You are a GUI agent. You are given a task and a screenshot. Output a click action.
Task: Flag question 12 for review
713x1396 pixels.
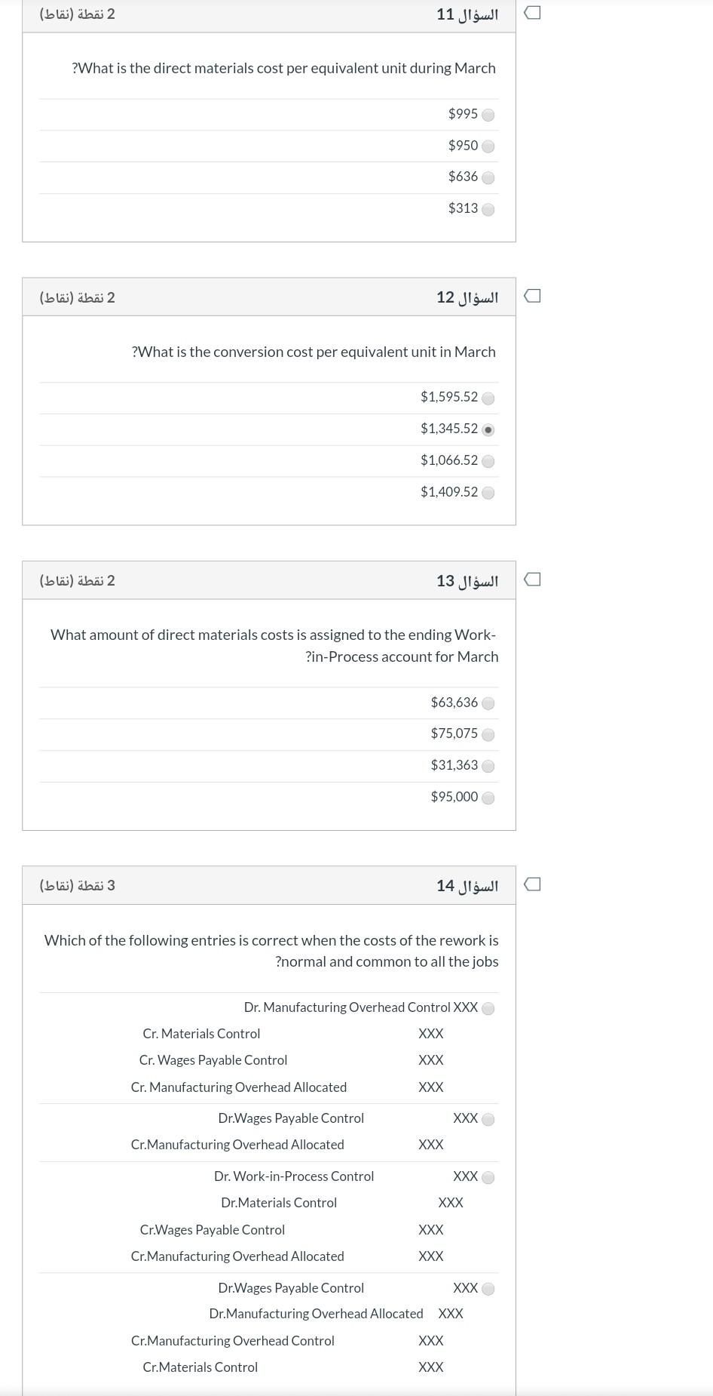(x=533, y=295)
